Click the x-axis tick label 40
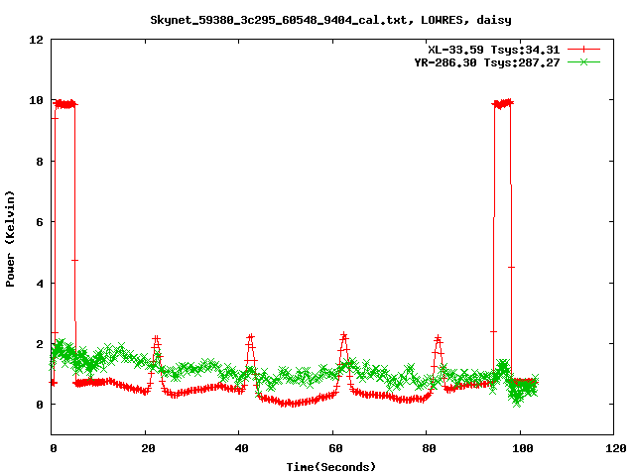 click(242, 448)
